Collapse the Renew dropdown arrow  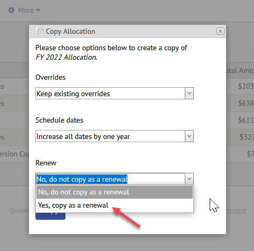click(189, 179)
